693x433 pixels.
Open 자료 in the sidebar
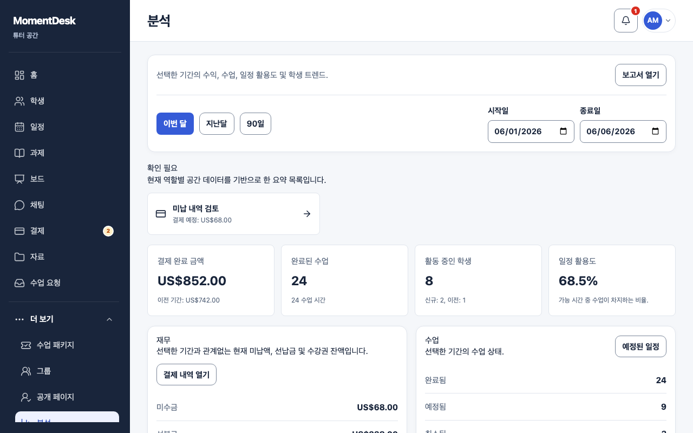click(x=65, y=257)
